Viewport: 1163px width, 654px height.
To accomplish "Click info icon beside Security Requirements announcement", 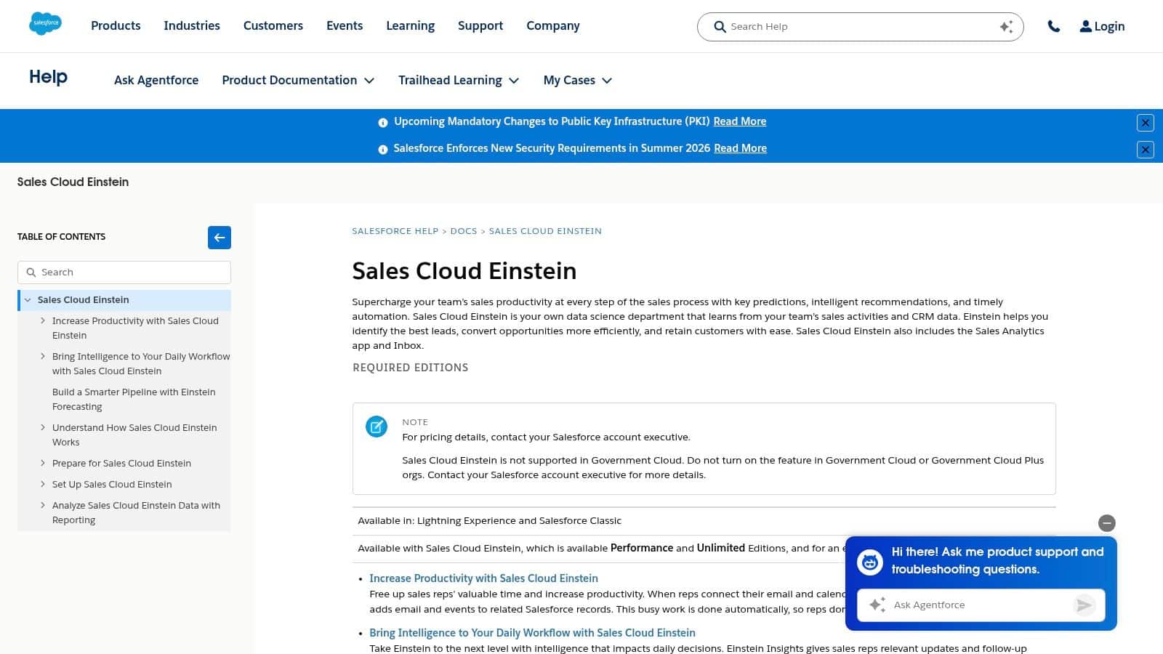I will pos(383,150).
